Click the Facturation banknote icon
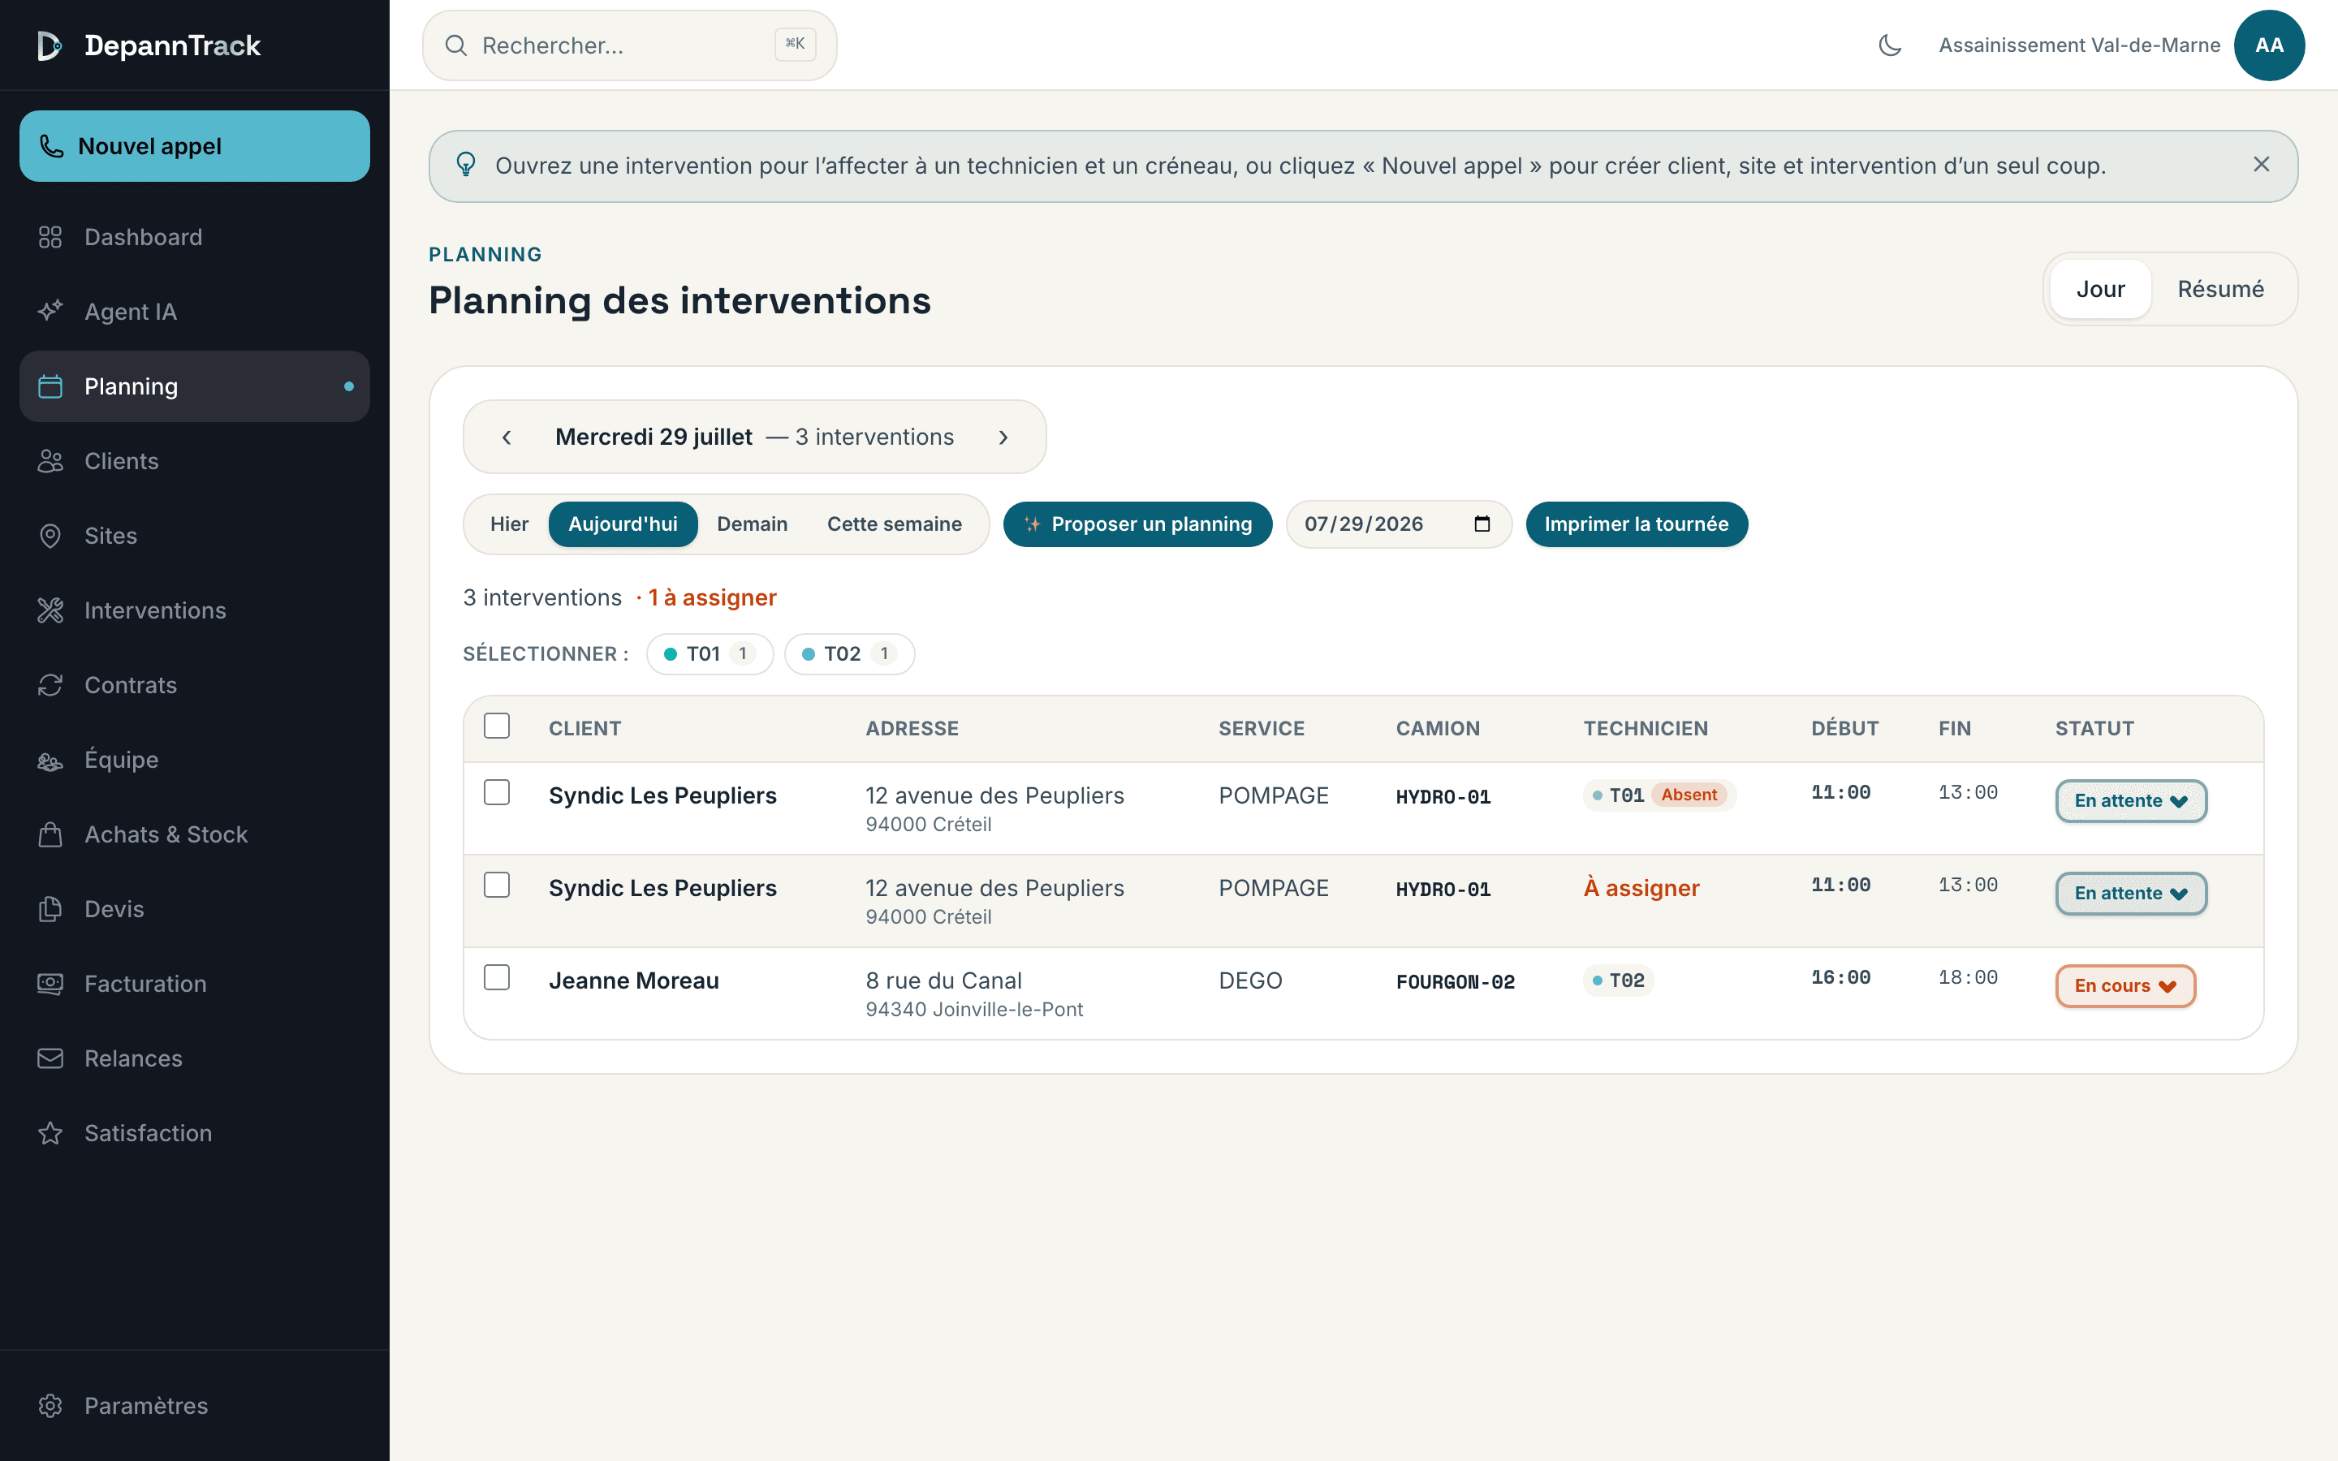2338x1461 pixels. (x=50, y=984)
